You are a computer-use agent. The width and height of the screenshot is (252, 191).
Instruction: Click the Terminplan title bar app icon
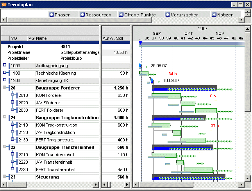pos(4,5)
